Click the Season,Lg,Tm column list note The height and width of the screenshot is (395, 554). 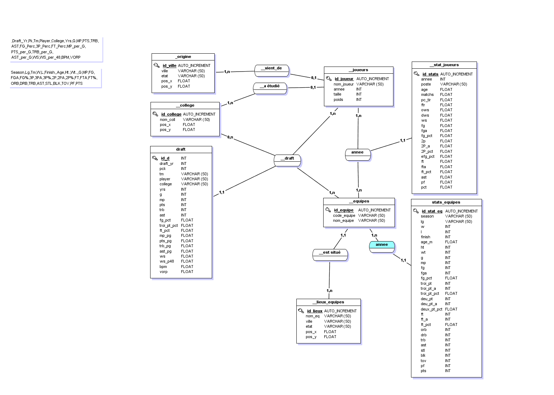pos(55,78)
